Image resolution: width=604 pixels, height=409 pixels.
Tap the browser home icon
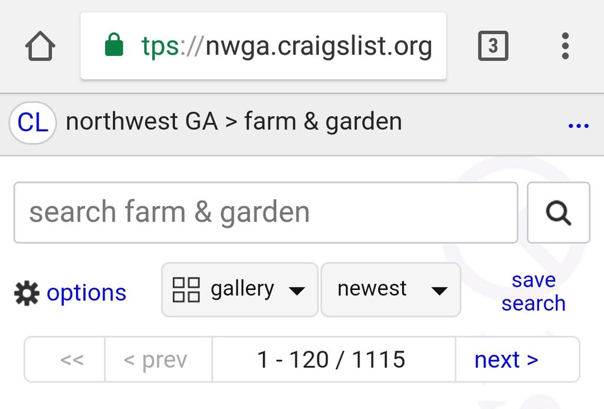tap(41, 46)
